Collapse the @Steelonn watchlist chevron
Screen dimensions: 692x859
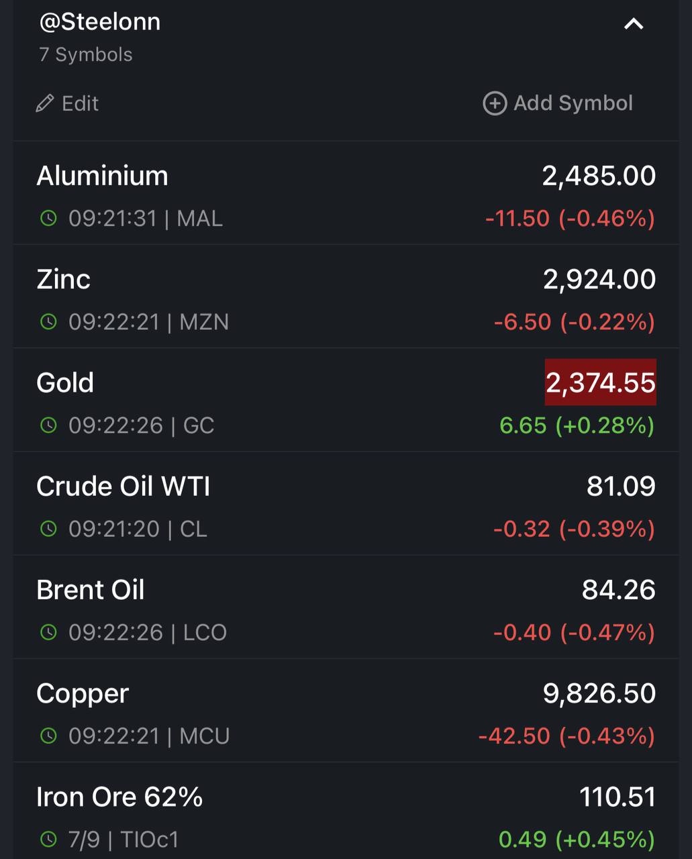pos(634,24)
